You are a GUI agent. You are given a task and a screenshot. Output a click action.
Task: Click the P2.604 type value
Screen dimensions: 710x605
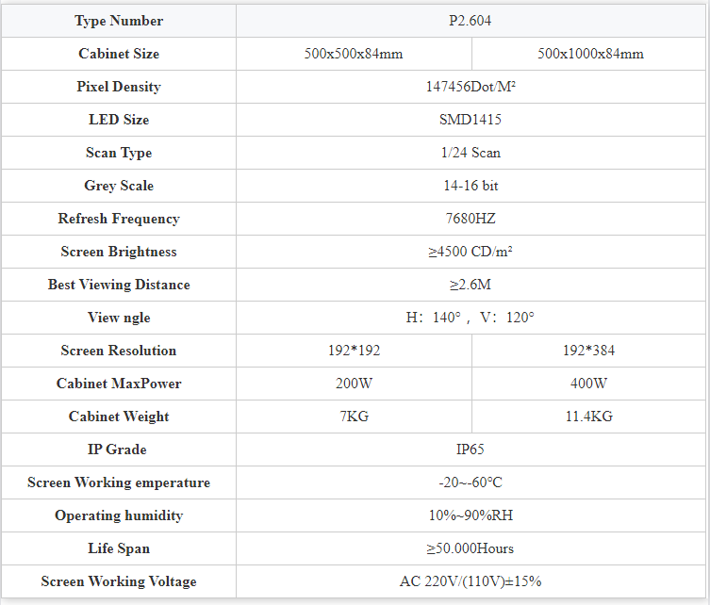pos(470,21)
